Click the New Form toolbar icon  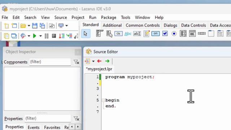tap(14, 26)
